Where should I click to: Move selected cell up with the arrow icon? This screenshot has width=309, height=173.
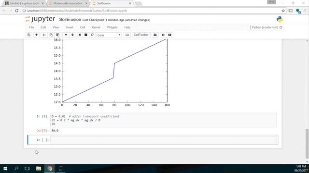tap(66, 35)
